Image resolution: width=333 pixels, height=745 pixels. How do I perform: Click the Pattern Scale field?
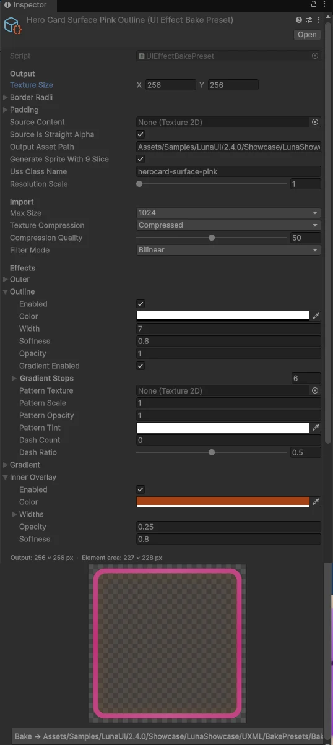pos(228,403)
